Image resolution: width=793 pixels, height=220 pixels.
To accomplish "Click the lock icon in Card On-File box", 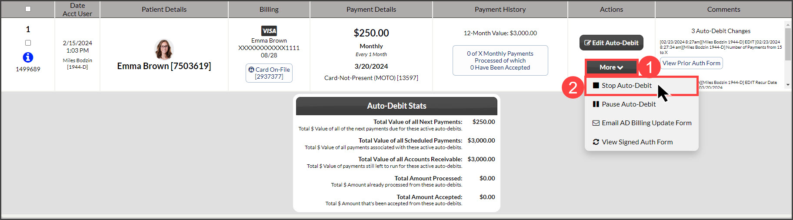I will 251,70.
